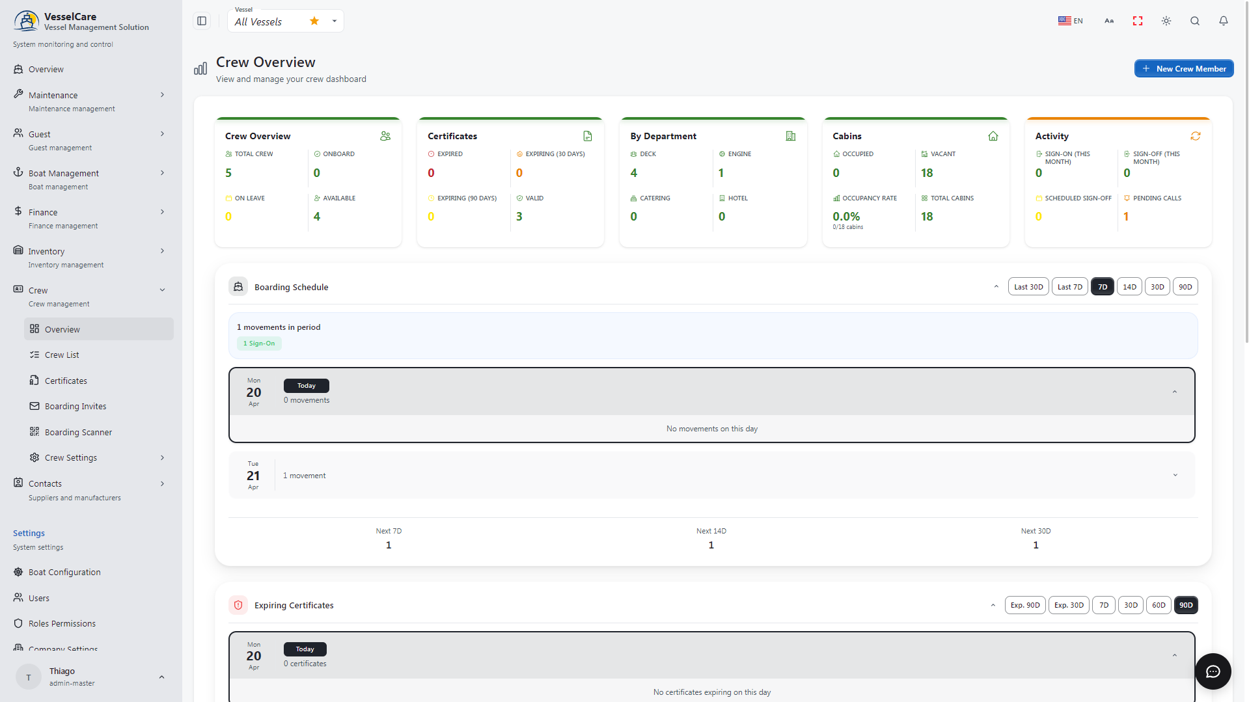Select 30D boarding schedule filter
1249x702 pixels.
(x=1157, y=287)
